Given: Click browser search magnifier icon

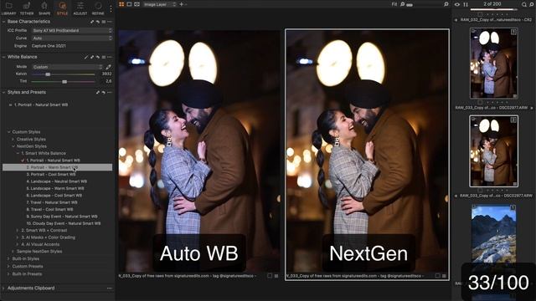Looking at the screenshot, I should click(524, 4).
